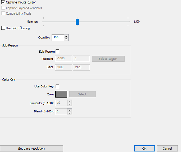
Task: Click Position X field showing -1080
Action: click(x=64, y=58)
